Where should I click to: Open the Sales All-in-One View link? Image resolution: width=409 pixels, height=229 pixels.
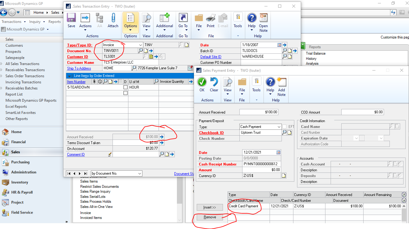click(x=96, y=207)
